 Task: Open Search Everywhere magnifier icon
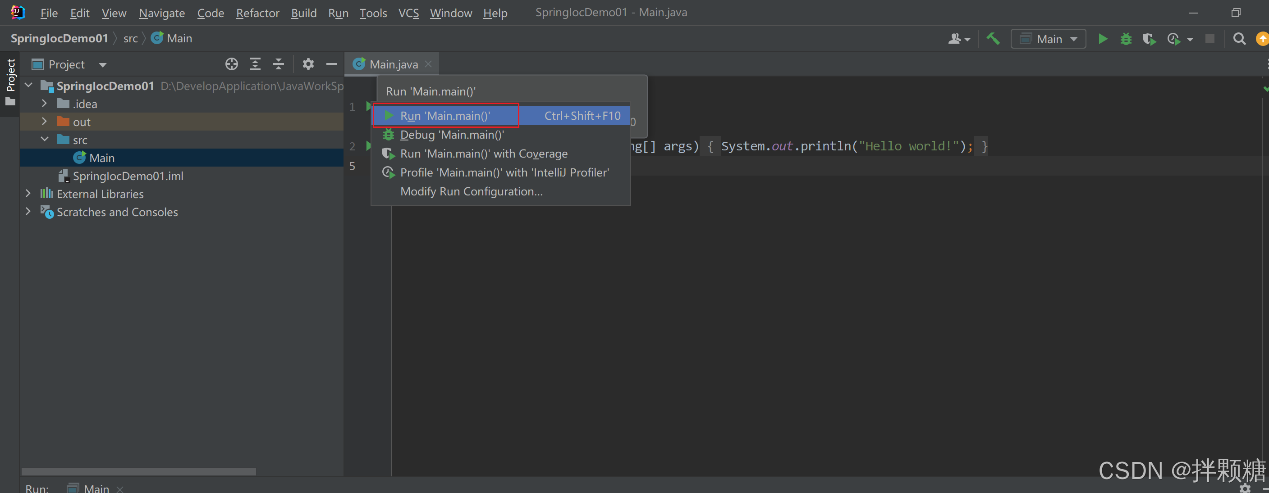click(1239, 39)
